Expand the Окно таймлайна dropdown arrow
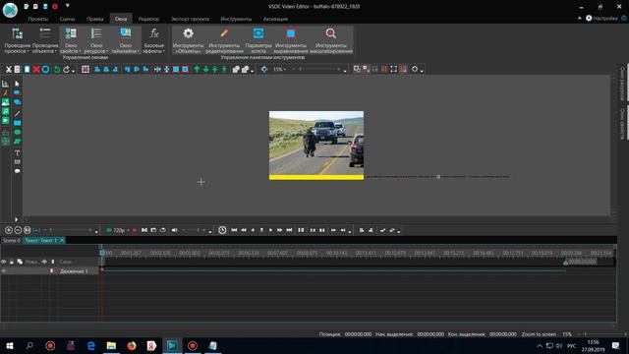 tap(138, 51)
